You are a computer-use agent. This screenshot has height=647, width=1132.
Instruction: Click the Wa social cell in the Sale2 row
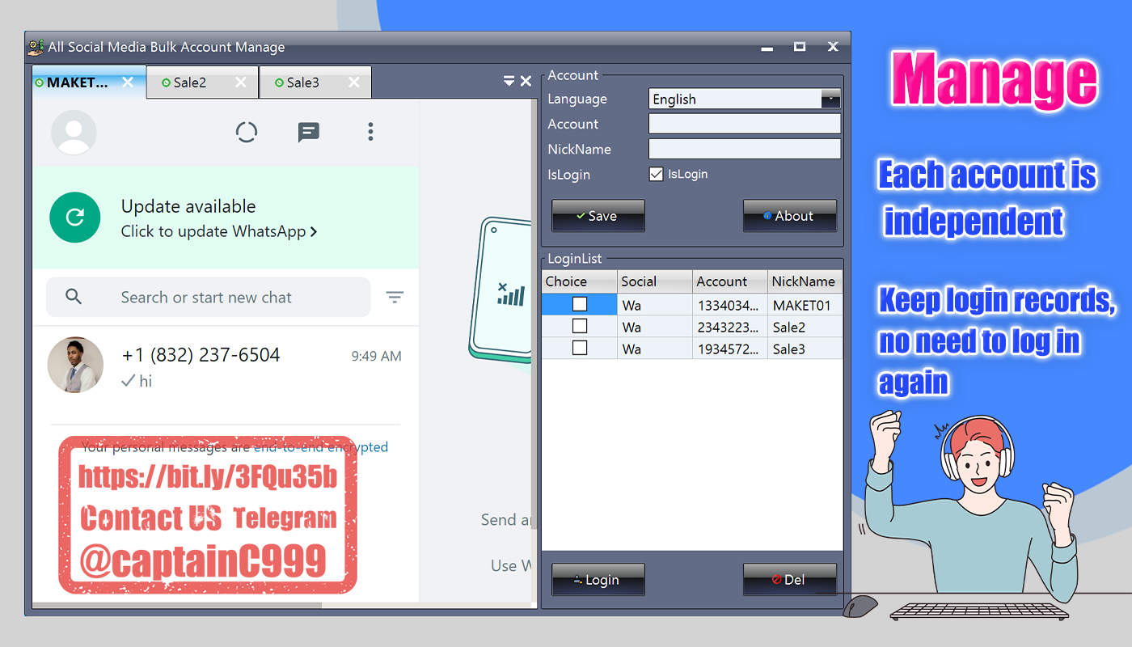click(655, 327)
